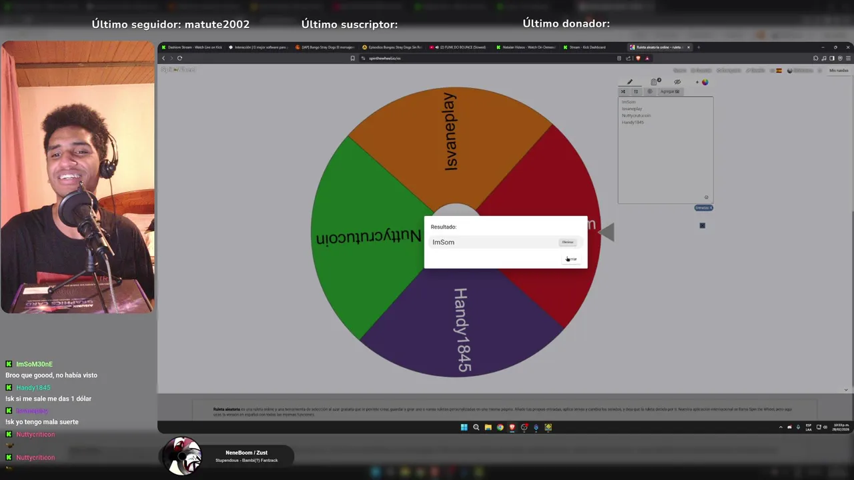Click Isvaneplay in the entries list
Image resolution: width=854 pixels, height=480 pixels.
(632, 109)
